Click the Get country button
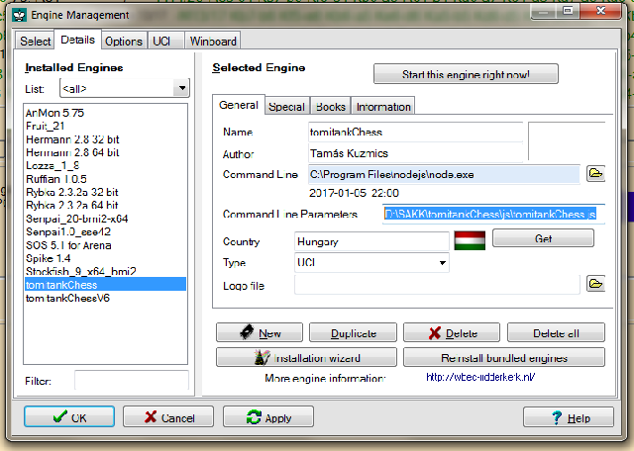Screen dimensions: 634x451 pos(543,238)
